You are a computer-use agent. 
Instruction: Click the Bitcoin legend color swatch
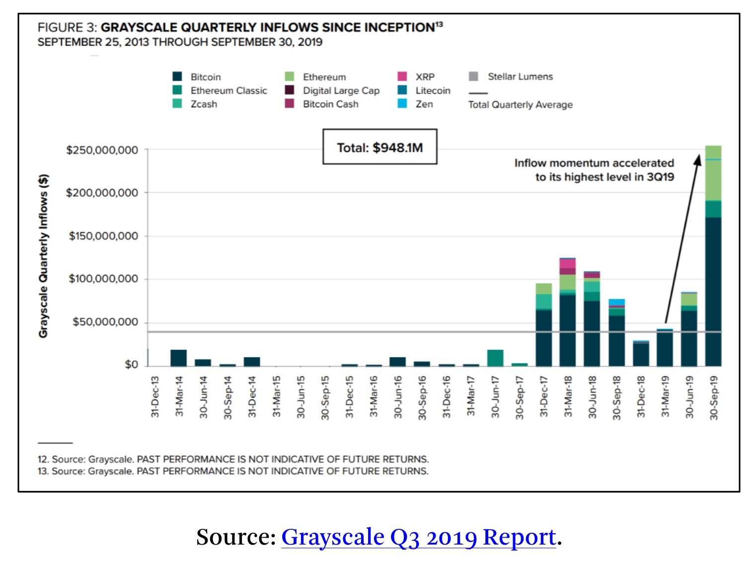[177, 76]
